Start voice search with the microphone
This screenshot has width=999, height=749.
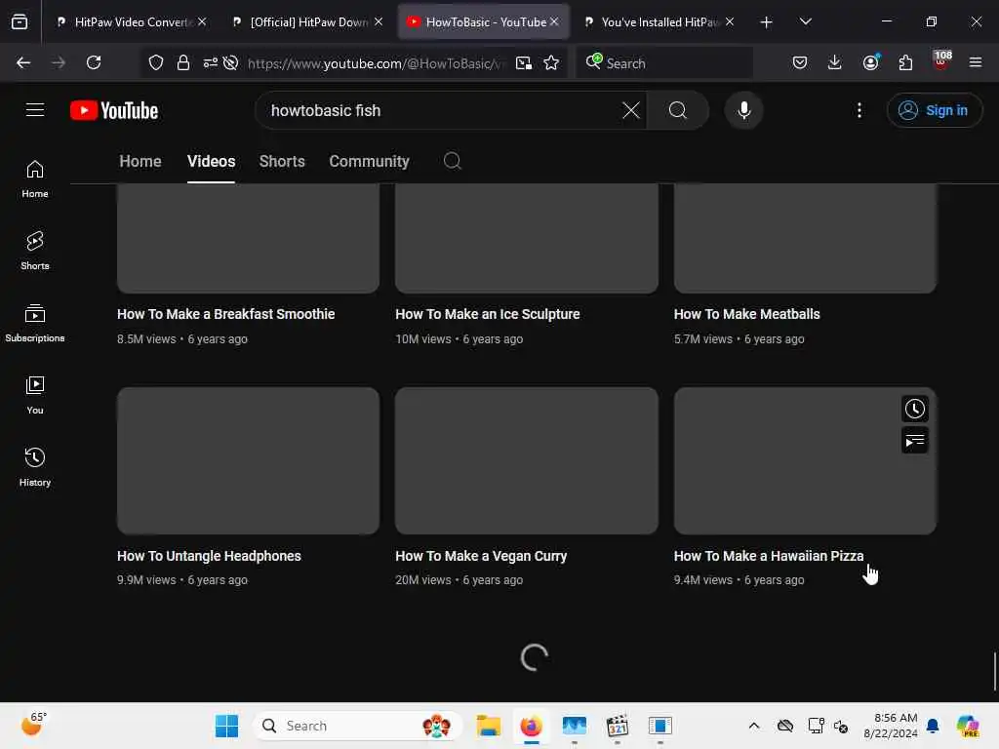743,110
